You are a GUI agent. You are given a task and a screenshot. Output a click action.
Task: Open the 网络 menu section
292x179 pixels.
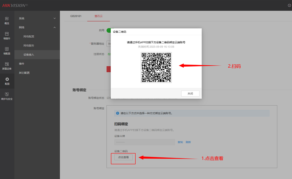click(37, 28)
